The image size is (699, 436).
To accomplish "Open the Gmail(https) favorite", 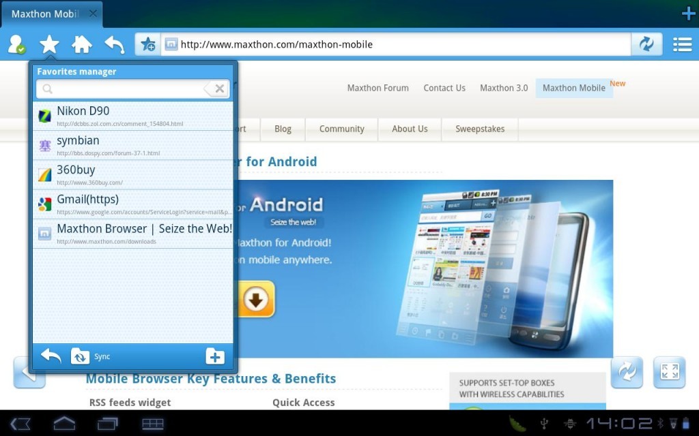I will [x=133, y=204].
